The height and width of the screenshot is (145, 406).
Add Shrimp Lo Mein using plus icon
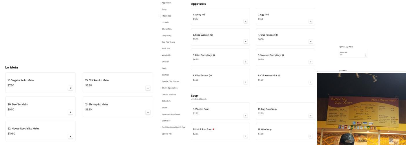pyautogui.click(x=148, y=112)
